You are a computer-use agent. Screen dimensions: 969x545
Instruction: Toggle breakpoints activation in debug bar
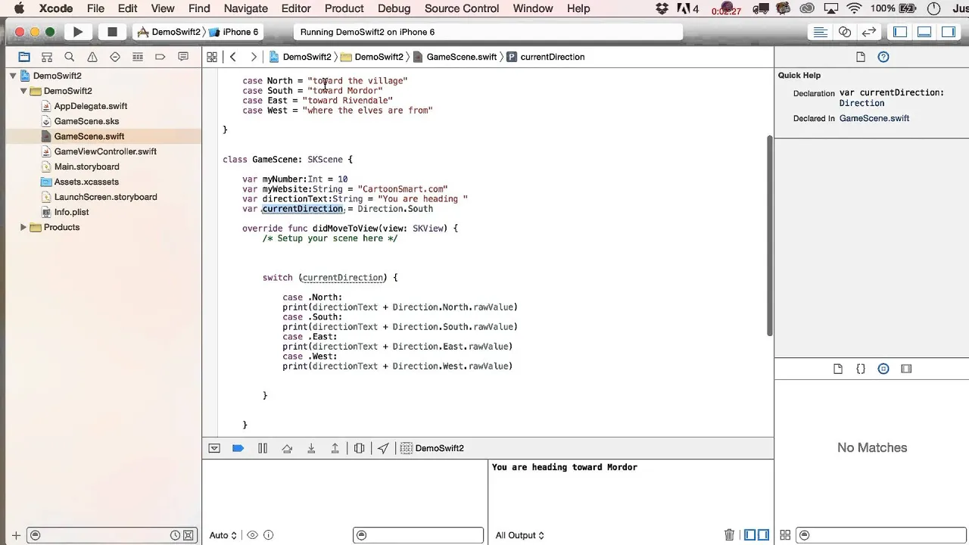(x=238, y=448)
